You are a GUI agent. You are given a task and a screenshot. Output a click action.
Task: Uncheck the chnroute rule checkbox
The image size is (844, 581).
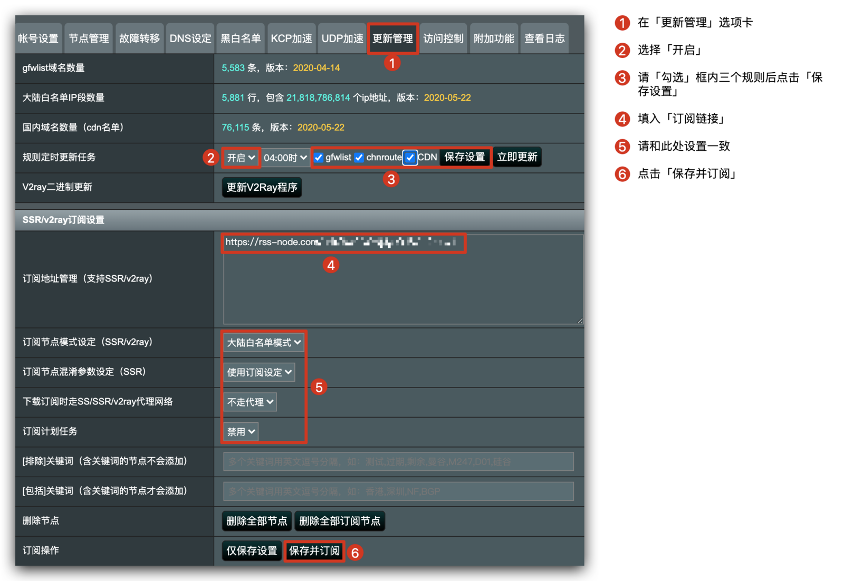pos(359,158)
